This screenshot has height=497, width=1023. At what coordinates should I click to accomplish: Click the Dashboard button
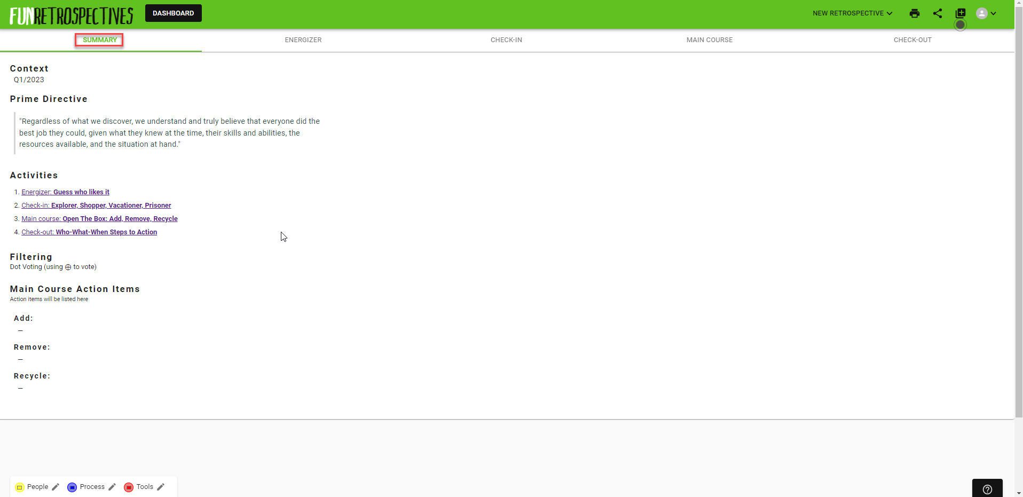tap(173, 13)
